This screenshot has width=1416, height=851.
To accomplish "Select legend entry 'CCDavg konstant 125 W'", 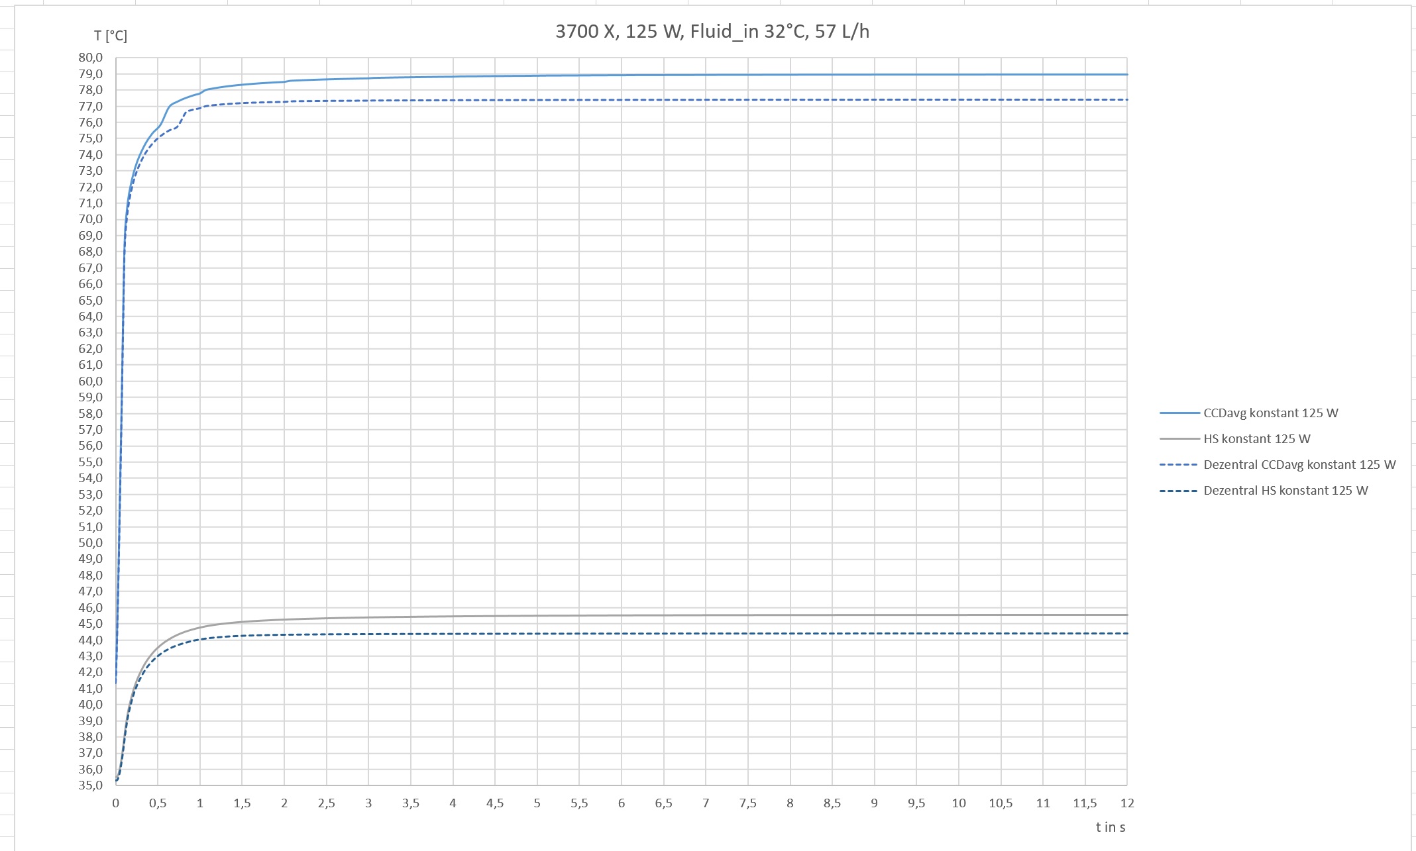I will [1270, 413].
